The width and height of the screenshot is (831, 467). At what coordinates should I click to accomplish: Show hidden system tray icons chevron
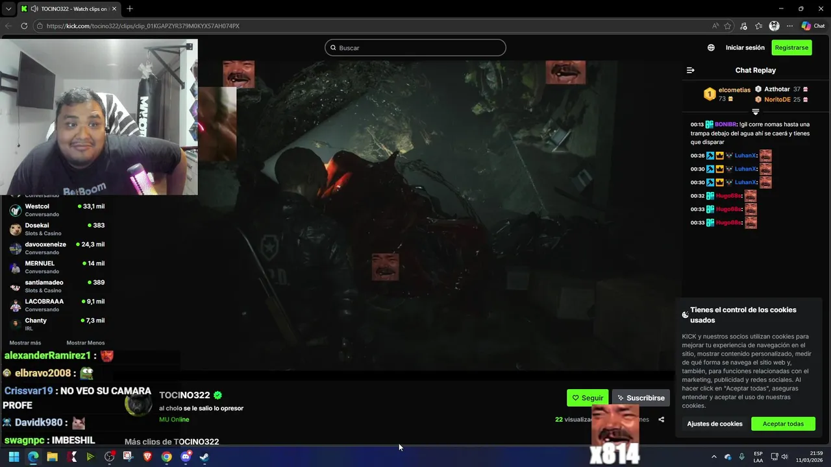[714, 457]
